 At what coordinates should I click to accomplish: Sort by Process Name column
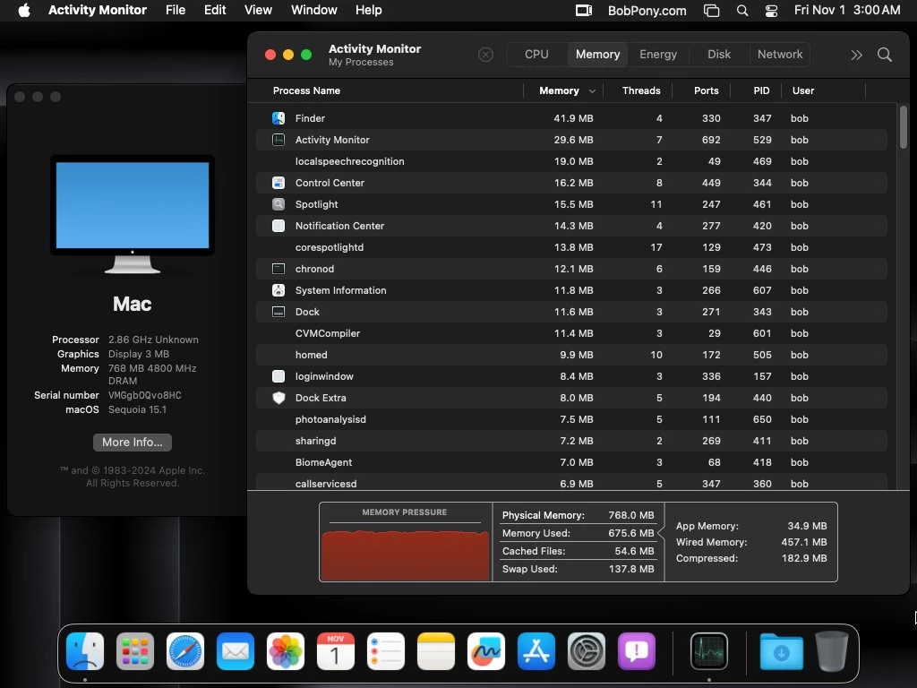point(306,90)
